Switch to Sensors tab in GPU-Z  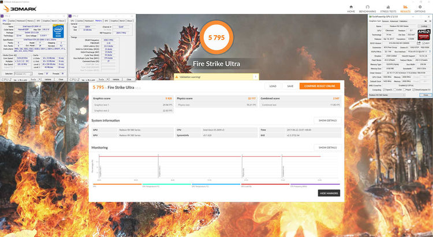click(x=386, y=21)
